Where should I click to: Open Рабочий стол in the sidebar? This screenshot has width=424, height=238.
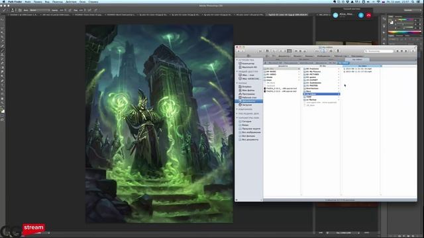[x=249, y=97]
